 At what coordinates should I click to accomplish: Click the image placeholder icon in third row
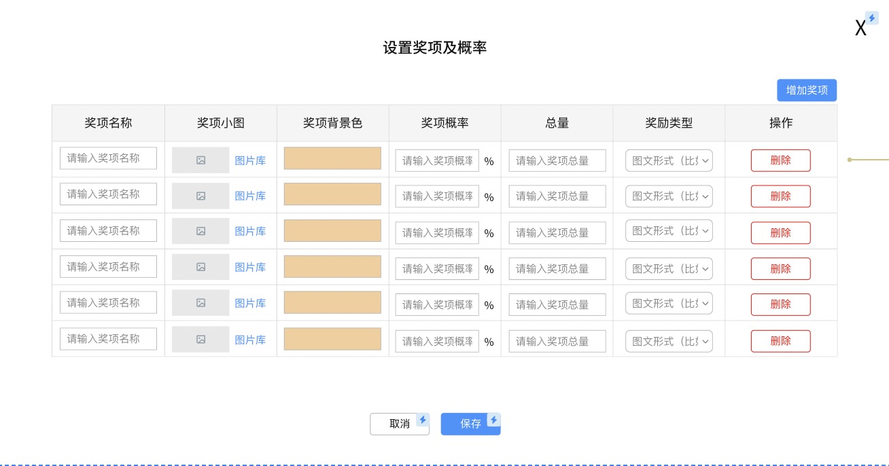tap(201, 231)
